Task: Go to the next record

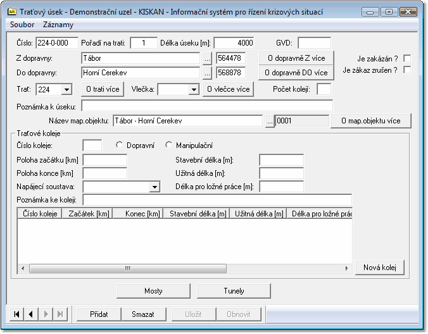Action: coord(46,314)
